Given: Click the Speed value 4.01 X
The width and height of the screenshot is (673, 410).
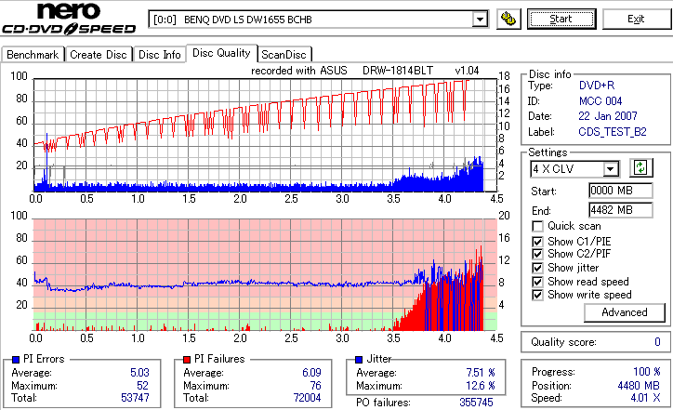Looking at the screenshot, I should coord(645,398).
